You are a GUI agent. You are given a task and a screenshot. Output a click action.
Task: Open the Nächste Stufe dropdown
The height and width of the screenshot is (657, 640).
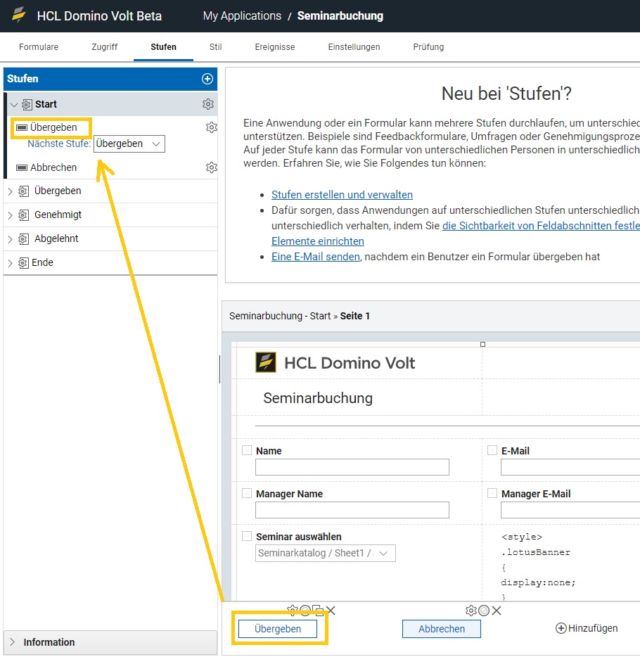(129, 143)
